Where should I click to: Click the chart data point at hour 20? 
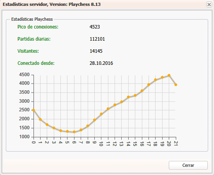169,75
